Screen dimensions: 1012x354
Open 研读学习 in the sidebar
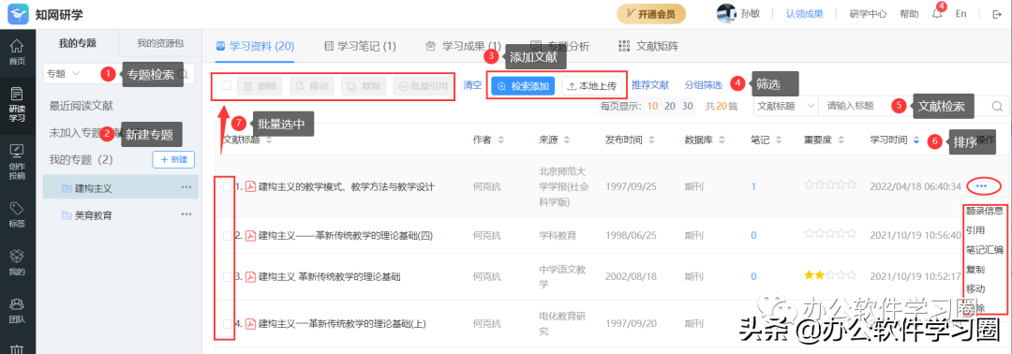coord(18,105)
